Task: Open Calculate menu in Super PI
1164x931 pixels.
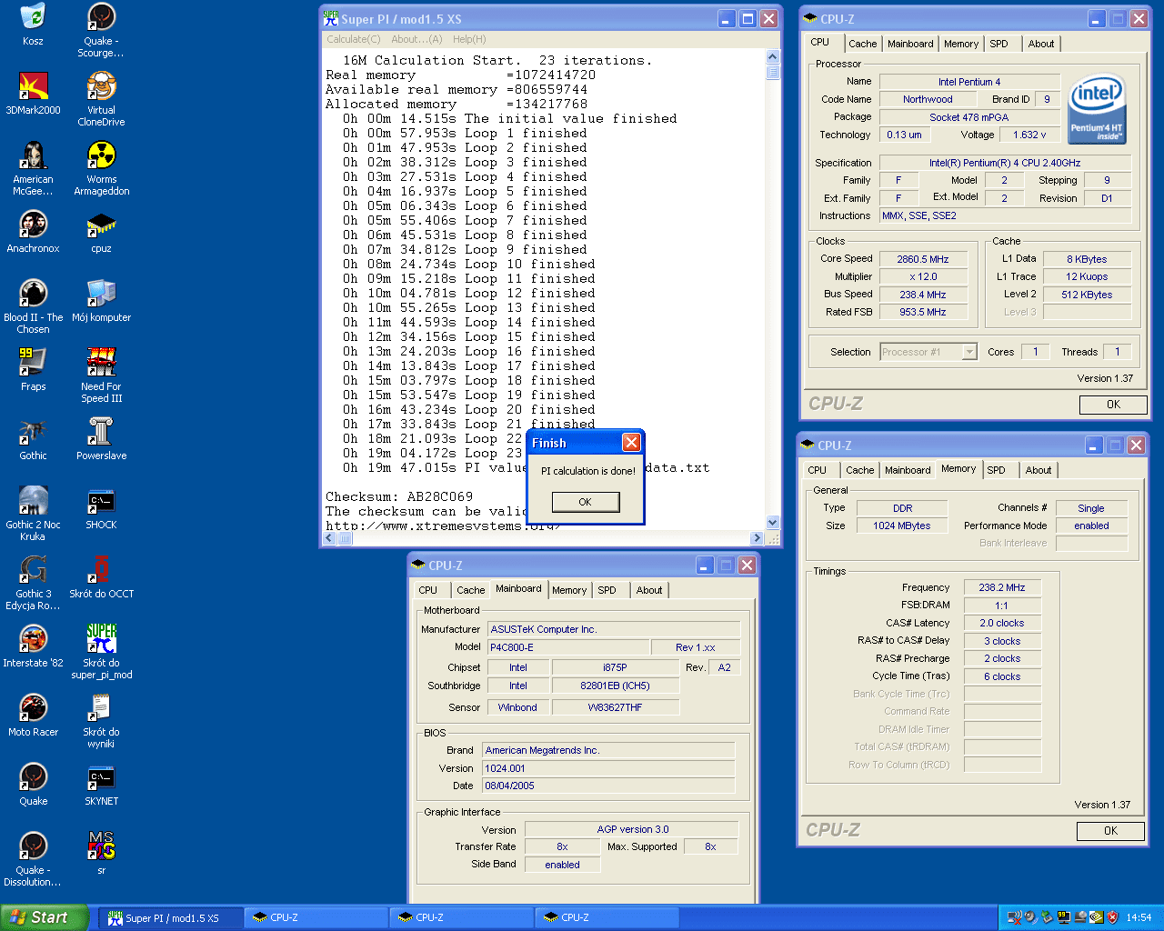Action: click(354, 39)
